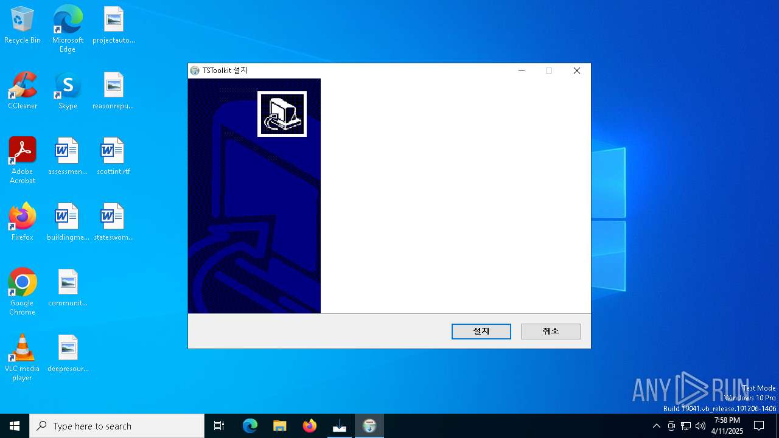Select the assessmen Word document

click(x=68, y=157)
